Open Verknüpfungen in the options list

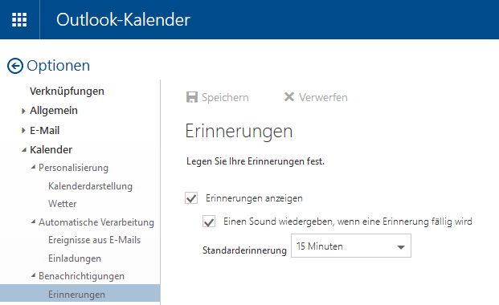tap(67, 91)
